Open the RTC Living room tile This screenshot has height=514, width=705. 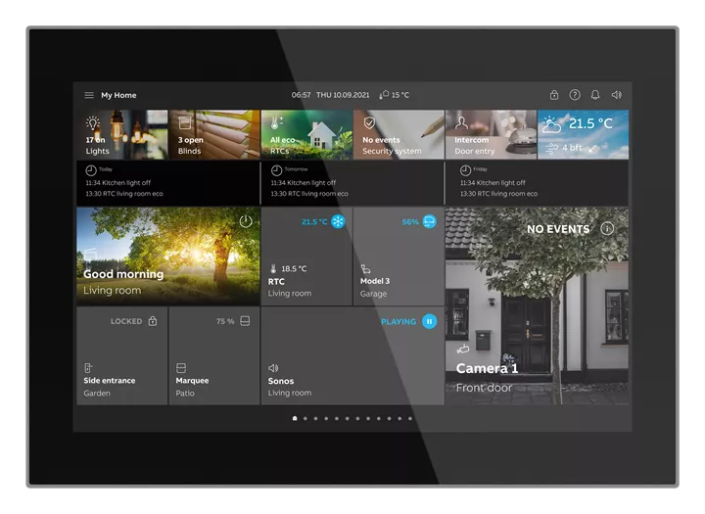tap(306, 257)
